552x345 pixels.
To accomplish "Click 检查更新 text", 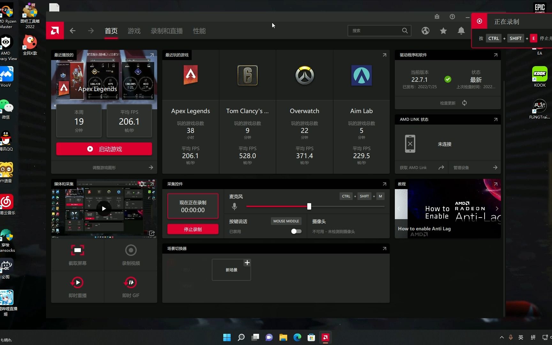I will (x=448, y=103).
